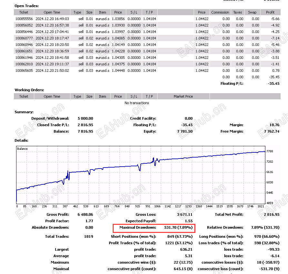Click the Free Margin value 7 762.74

point(272,131)
